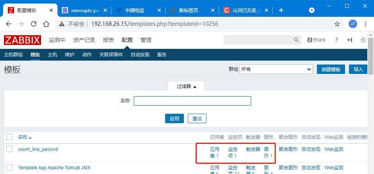Screen dimensions: 374x174
Task: Toggle the select-all checkbox in table header
Action: click(9, 137)
